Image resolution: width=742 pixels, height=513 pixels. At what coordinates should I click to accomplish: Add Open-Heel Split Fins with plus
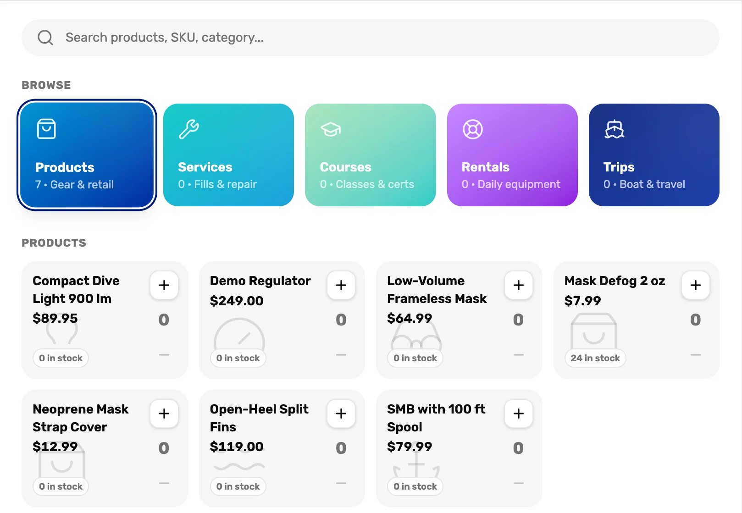pos(341,414)
